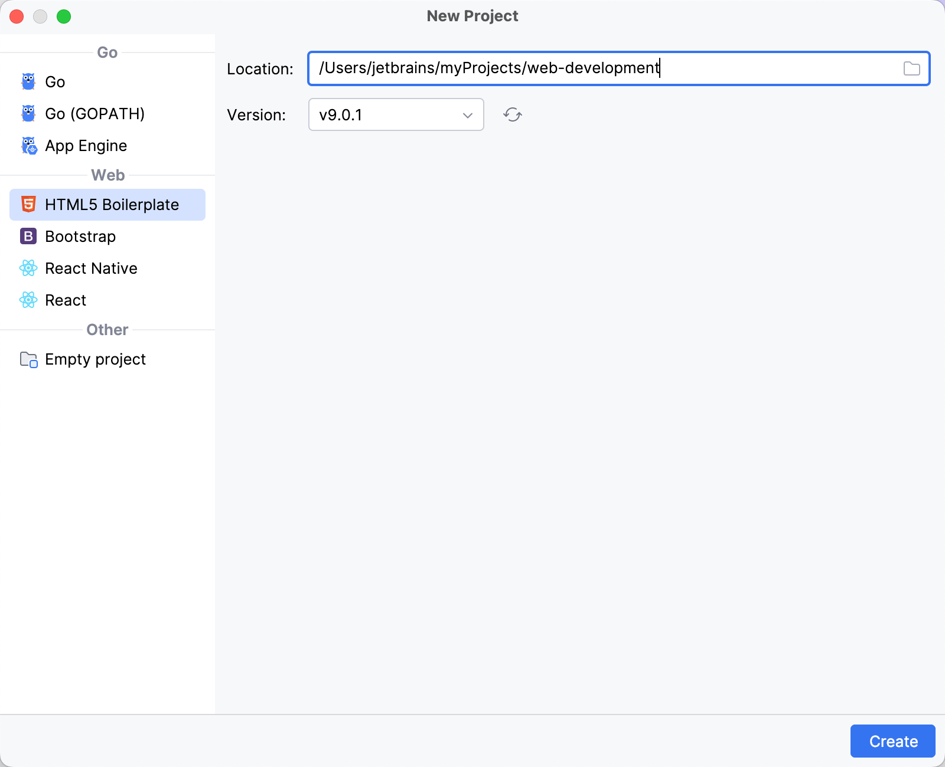Click the refresh icon next to Version
Viewport: 945px width, 767px height.
tap(511, 114)
